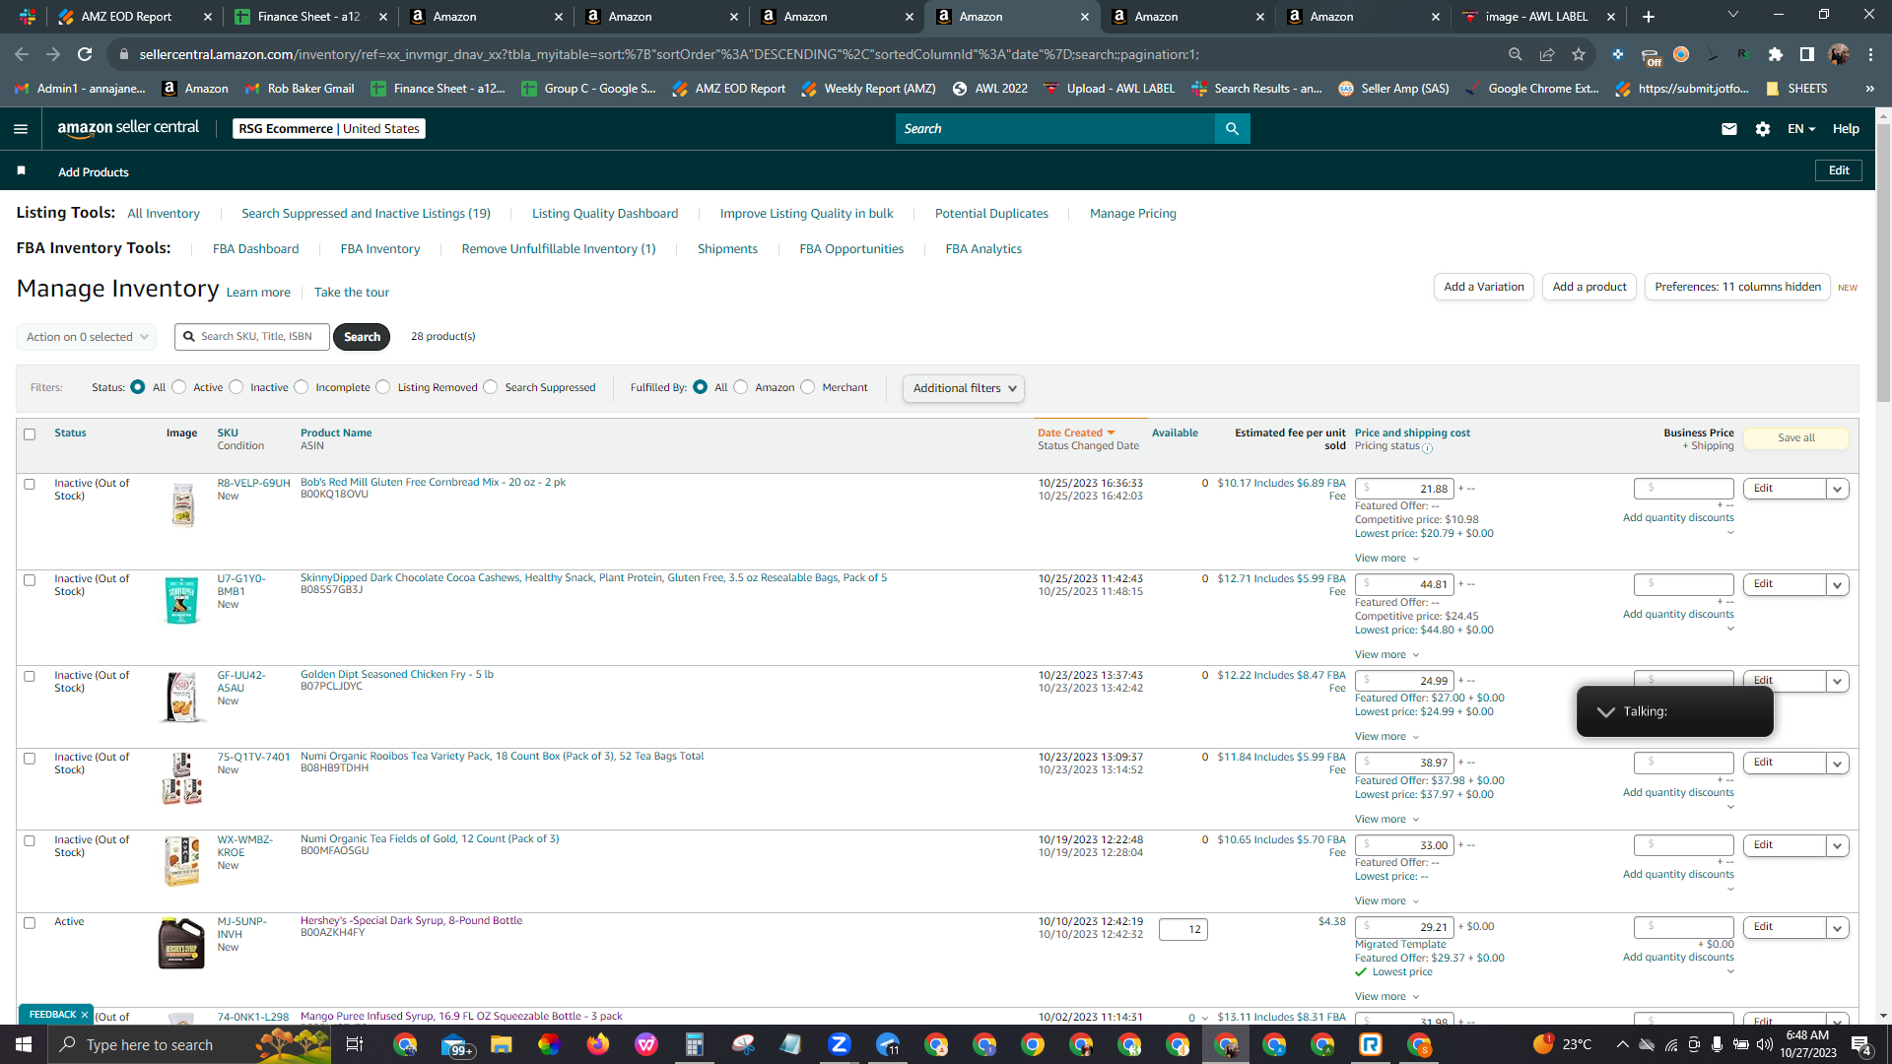Expand View more for Bob's Red Mill pricing
Screen dimensions: 1892x1064
[1386, 559]
